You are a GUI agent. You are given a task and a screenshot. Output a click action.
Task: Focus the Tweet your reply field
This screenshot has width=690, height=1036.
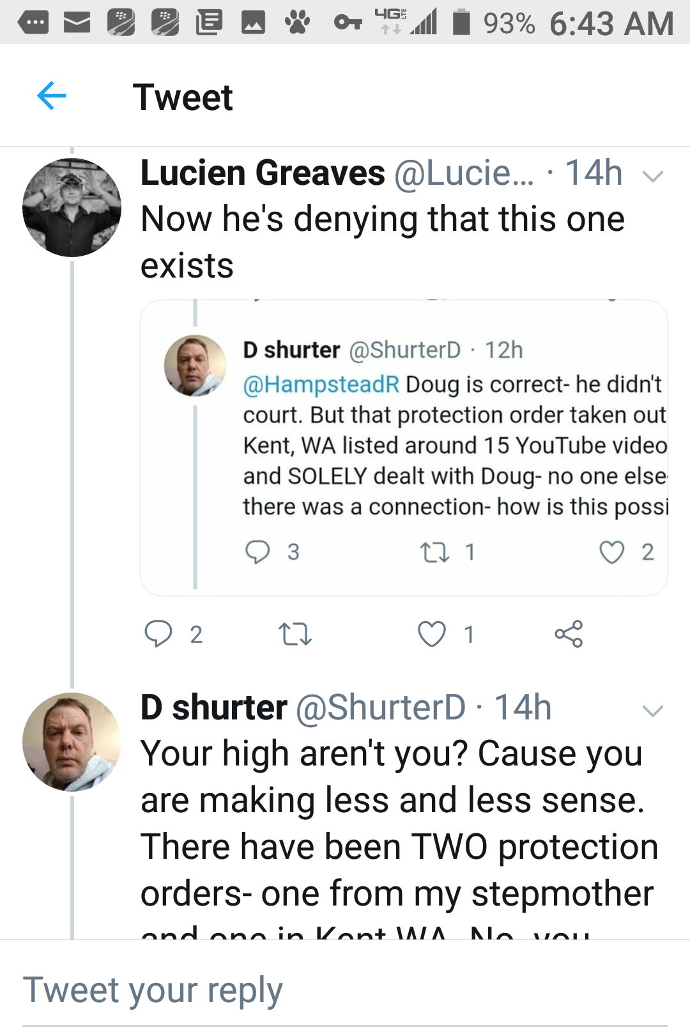(345, 990)
